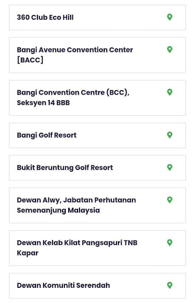
Task: Click pin icon for Dewan Alwy venue
Action: (169, 200)
